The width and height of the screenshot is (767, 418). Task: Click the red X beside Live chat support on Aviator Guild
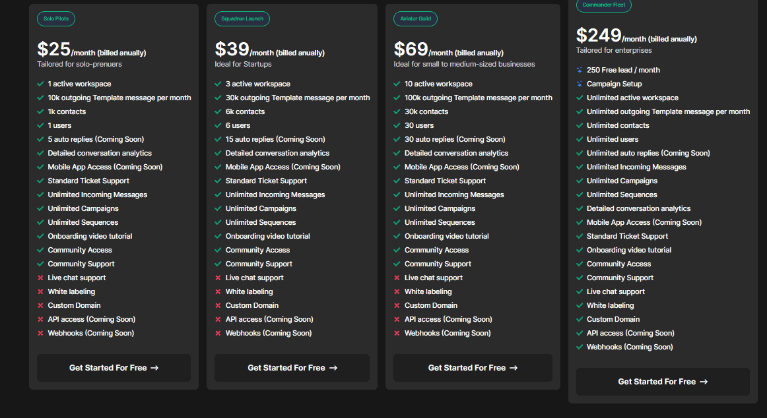[x=397, y=278]
